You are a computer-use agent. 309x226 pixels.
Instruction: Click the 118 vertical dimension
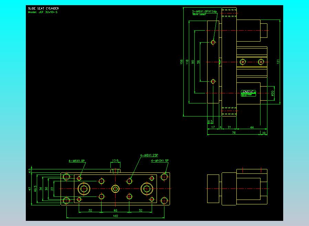[x=187, y=61]
